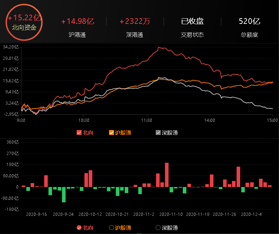Click the 2020-9-16 date label
This screenshot has height=234, width=279.
(36, 214)
